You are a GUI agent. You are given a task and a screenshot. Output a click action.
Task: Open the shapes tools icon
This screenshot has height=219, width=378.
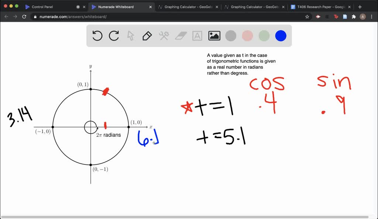tap(164, 36)
